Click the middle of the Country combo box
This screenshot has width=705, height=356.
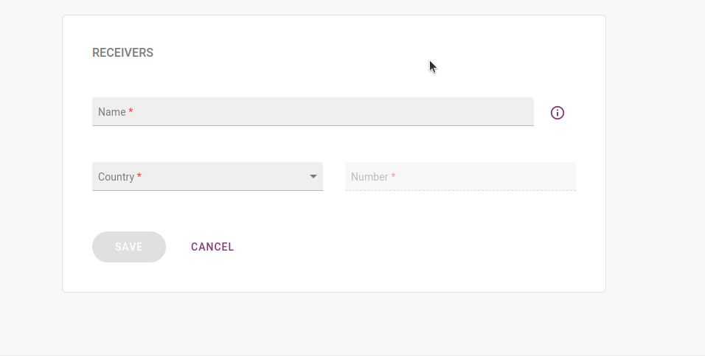207,177
